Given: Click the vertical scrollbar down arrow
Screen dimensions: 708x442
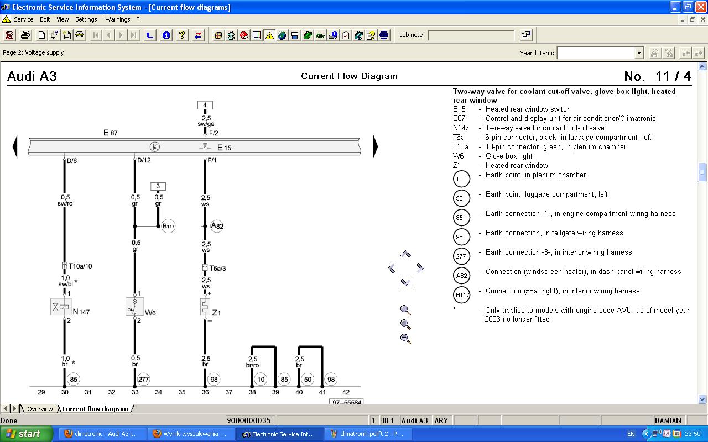Looking at the screenshot, I should point(702,399).
